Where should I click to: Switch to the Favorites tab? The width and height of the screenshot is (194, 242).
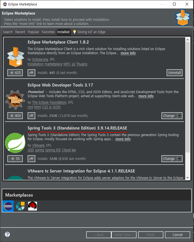coord(48,32)
